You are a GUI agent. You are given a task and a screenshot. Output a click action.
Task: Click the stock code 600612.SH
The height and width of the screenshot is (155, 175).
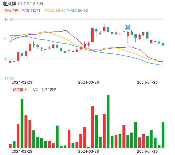click(30, 4)
